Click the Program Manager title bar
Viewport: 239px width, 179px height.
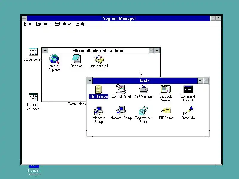pyautogui.click(x=119, y=18)
